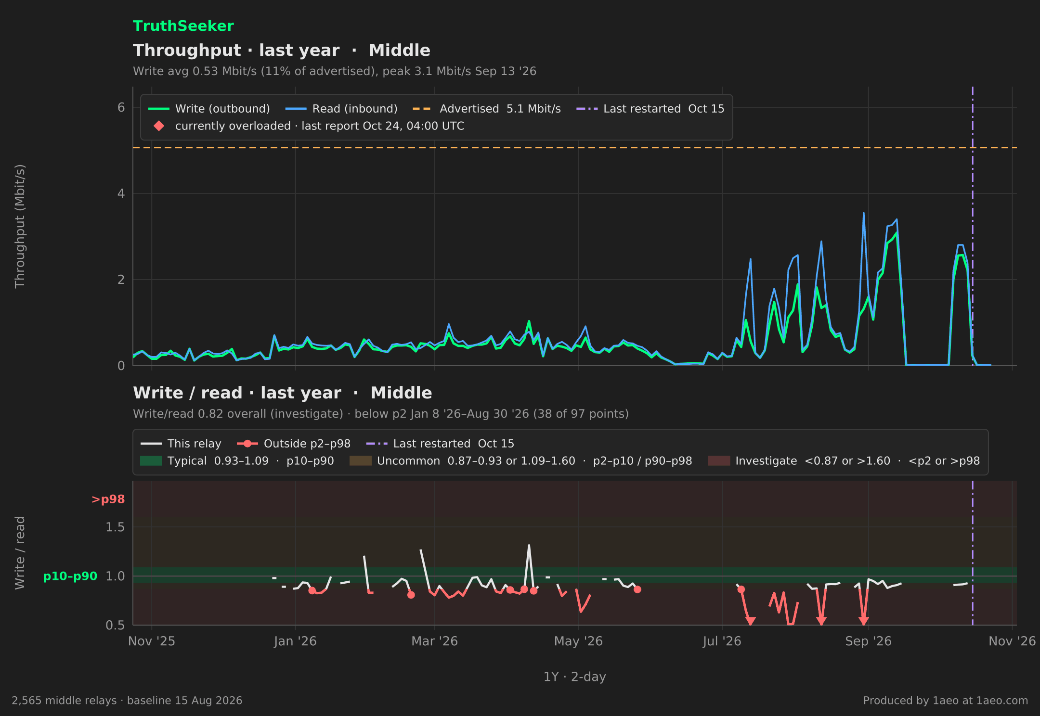
Task: Click the 'Throughput (Mbit/s)' axis label
Action: click(20, 226)
